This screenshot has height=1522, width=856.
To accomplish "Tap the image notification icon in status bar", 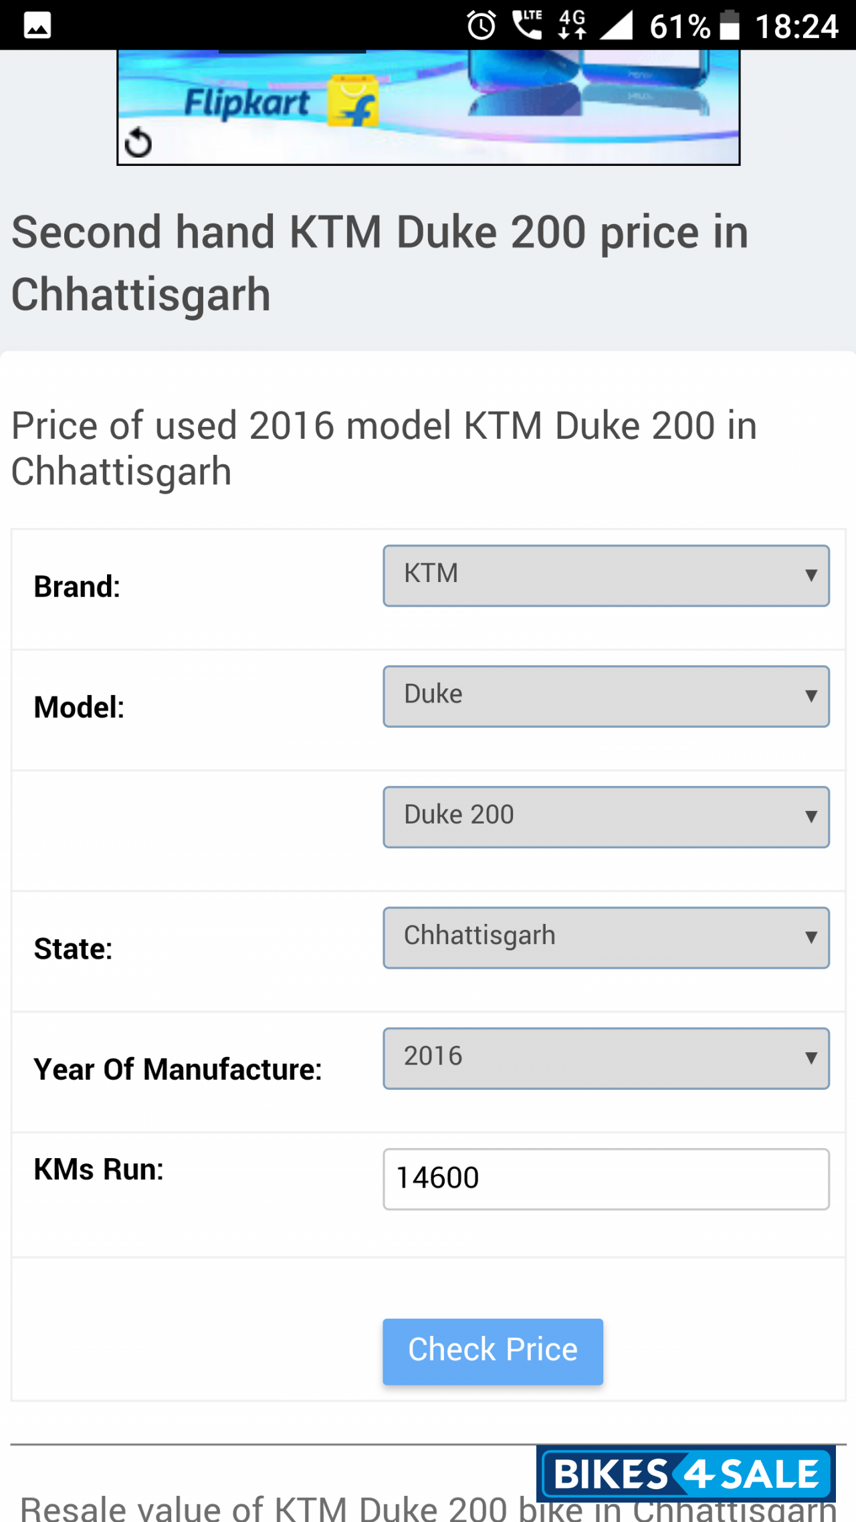I will point(37,26).
